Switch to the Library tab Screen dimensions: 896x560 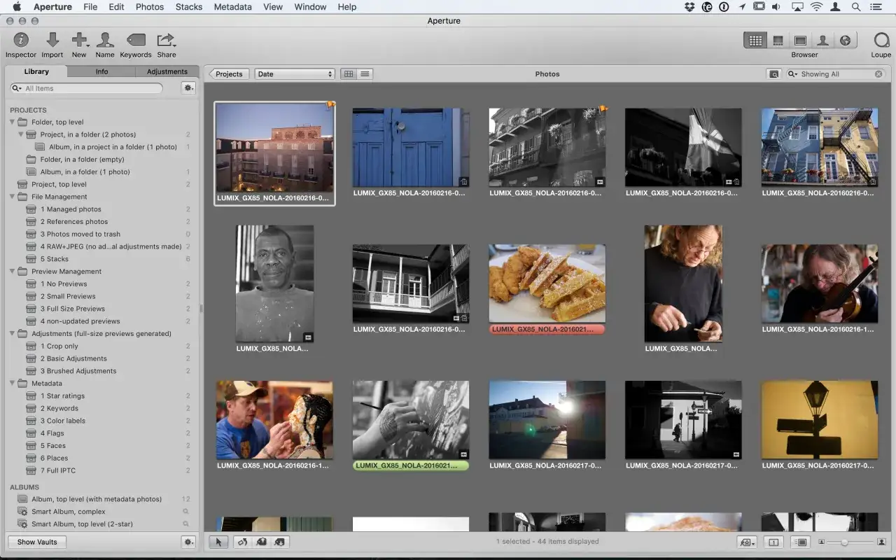(36, 71)
